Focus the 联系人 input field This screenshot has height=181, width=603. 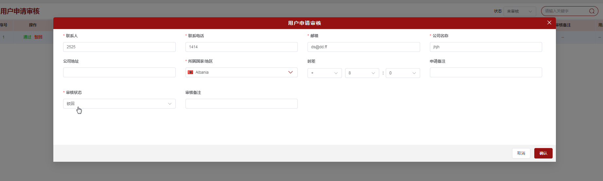[x=119, y=47]
